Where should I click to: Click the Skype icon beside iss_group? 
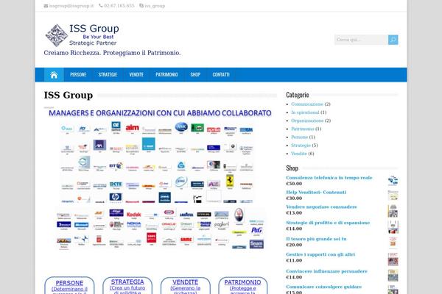(x=141, y=6)
